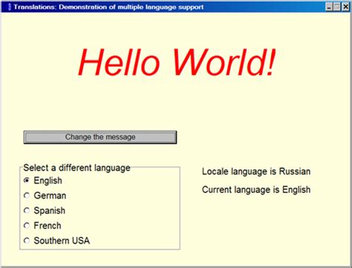Screen dimensions: 352x268
Task: Minimize the Translations window
Action: tap(329, 7)
